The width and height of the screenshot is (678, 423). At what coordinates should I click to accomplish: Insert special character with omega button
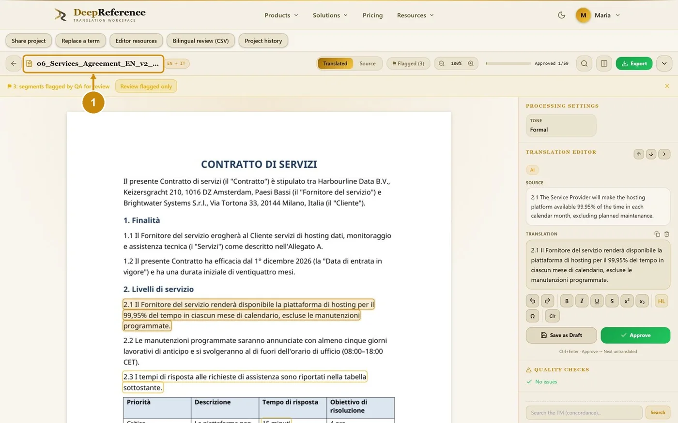532,316
